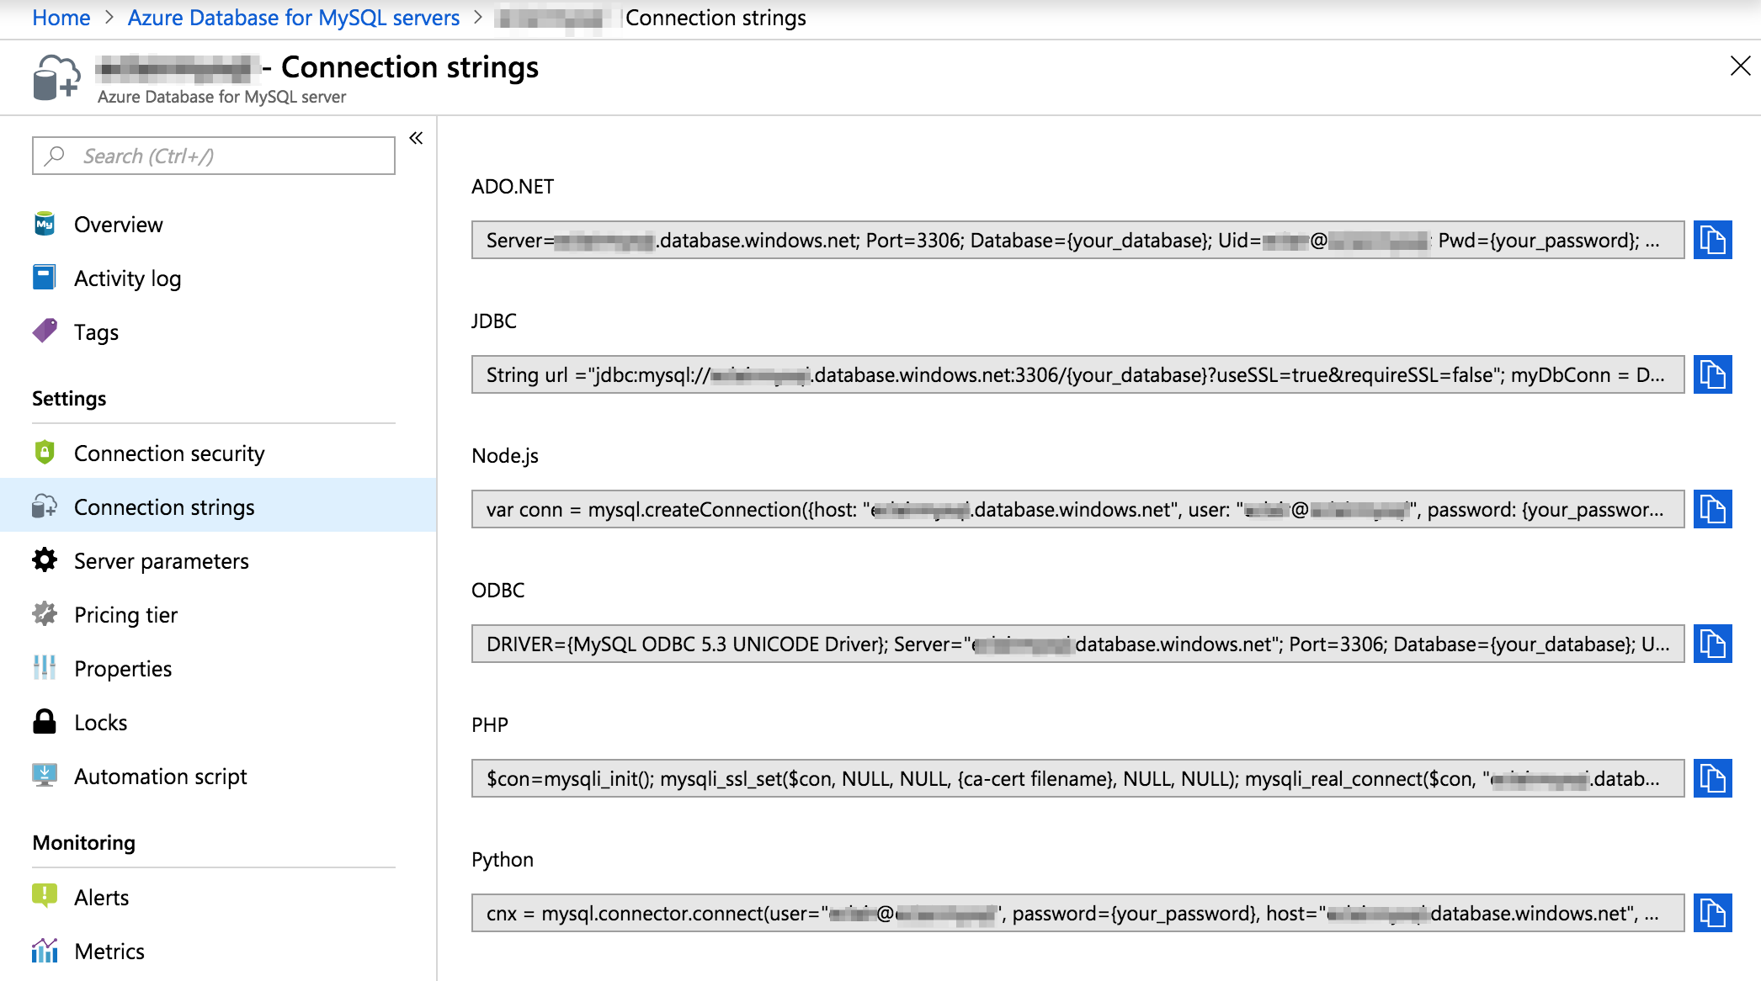Click inside the sidebar search field
Viewport: 1761px width, 981px height.
213,155
